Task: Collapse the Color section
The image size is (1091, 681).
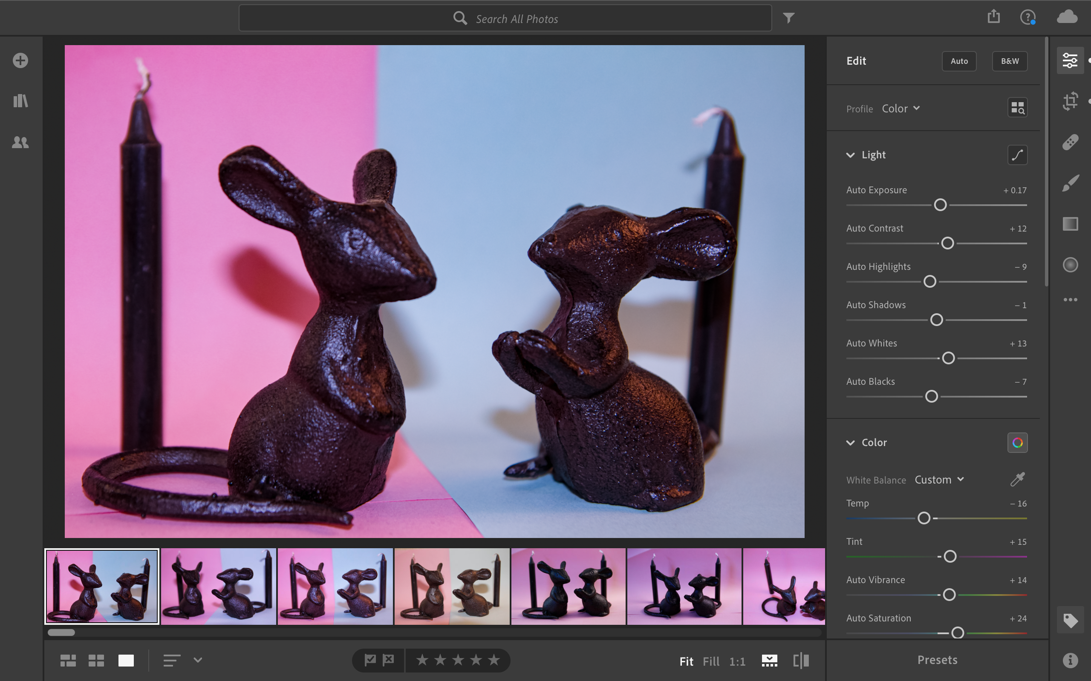Action: (850, 443)
